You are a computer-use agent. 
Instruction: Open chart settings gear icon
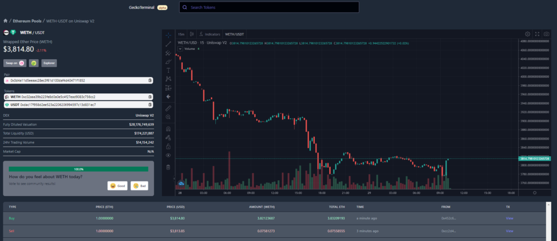[528, 34]
